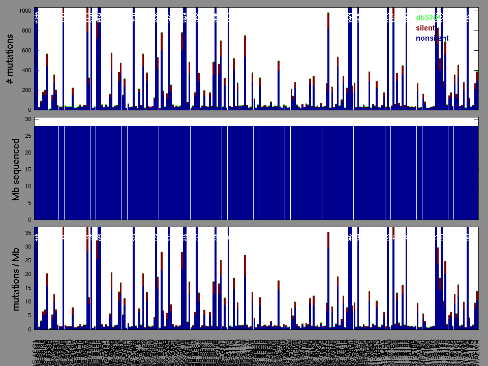Viewport: 488px width, 366px height.
Task: Click the green dbSNP legend label
Action: tap(428, 18)
